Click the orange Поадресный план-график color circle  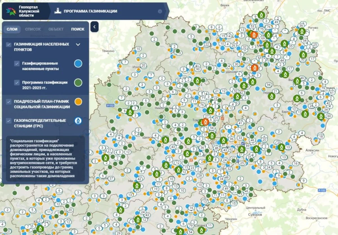78,101
